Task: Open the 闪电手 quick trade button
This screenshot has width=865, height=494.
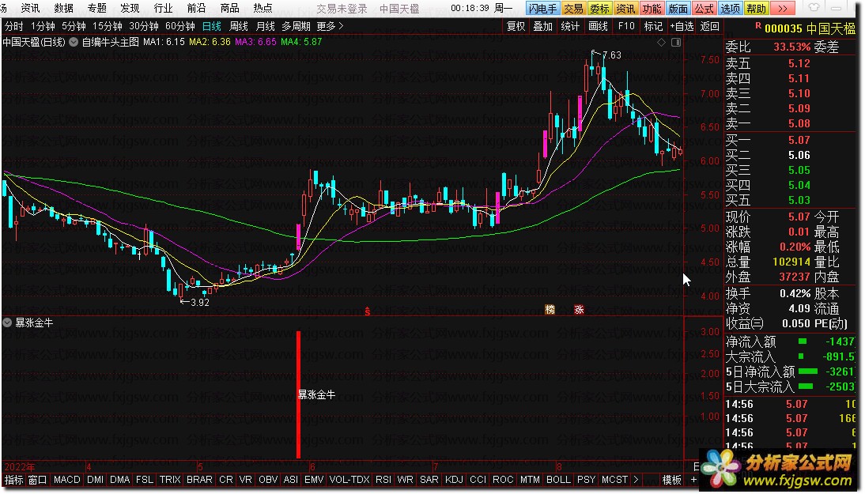Action: (x=543, y=8)
